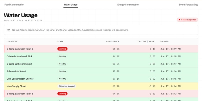Click the 89.1% confidence value
Image resolution: width=202 pixels, height=101 pixels.
coord(116,79)
